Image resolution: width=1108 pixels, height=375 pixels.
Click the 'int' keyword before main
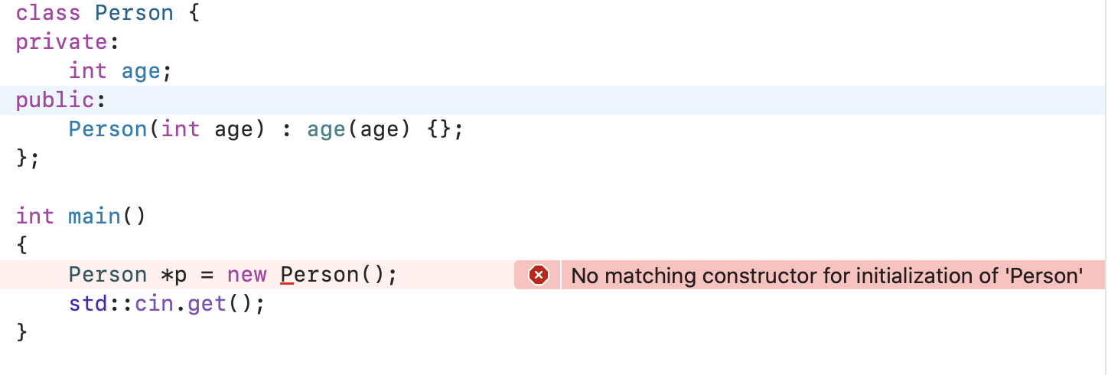tap(35, 217)
